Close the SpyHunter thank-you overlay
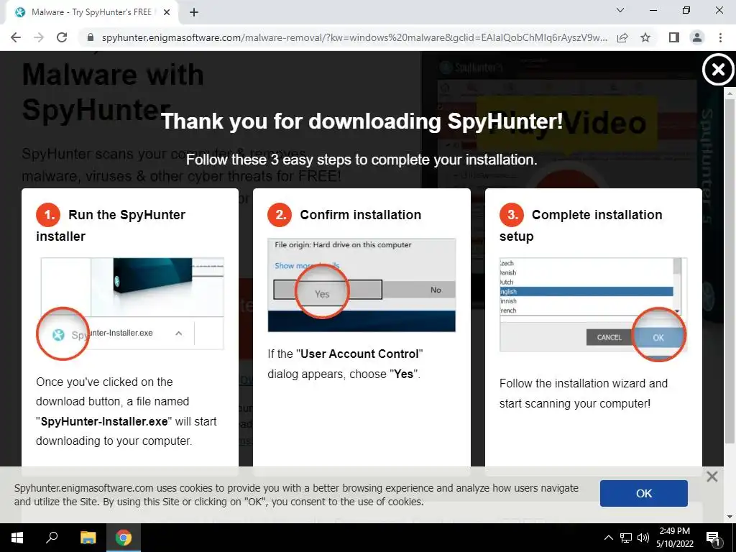 (x=718, y=70)
